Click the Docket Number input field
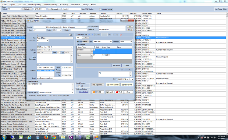Viewport: 228px width, 140px height. point(112,27)
